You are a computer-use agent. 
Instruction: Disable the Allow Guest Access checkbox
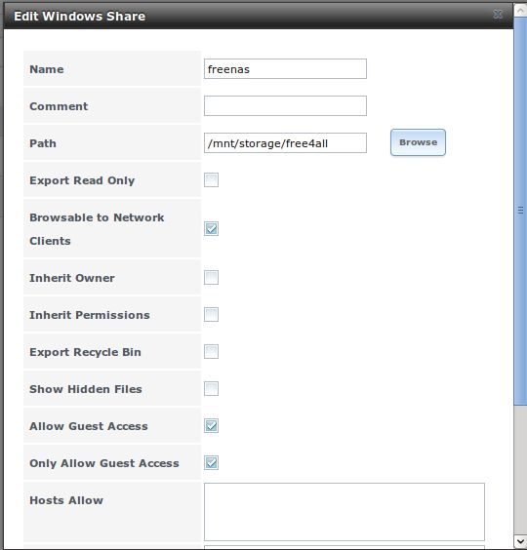click(x=211, y=426)
